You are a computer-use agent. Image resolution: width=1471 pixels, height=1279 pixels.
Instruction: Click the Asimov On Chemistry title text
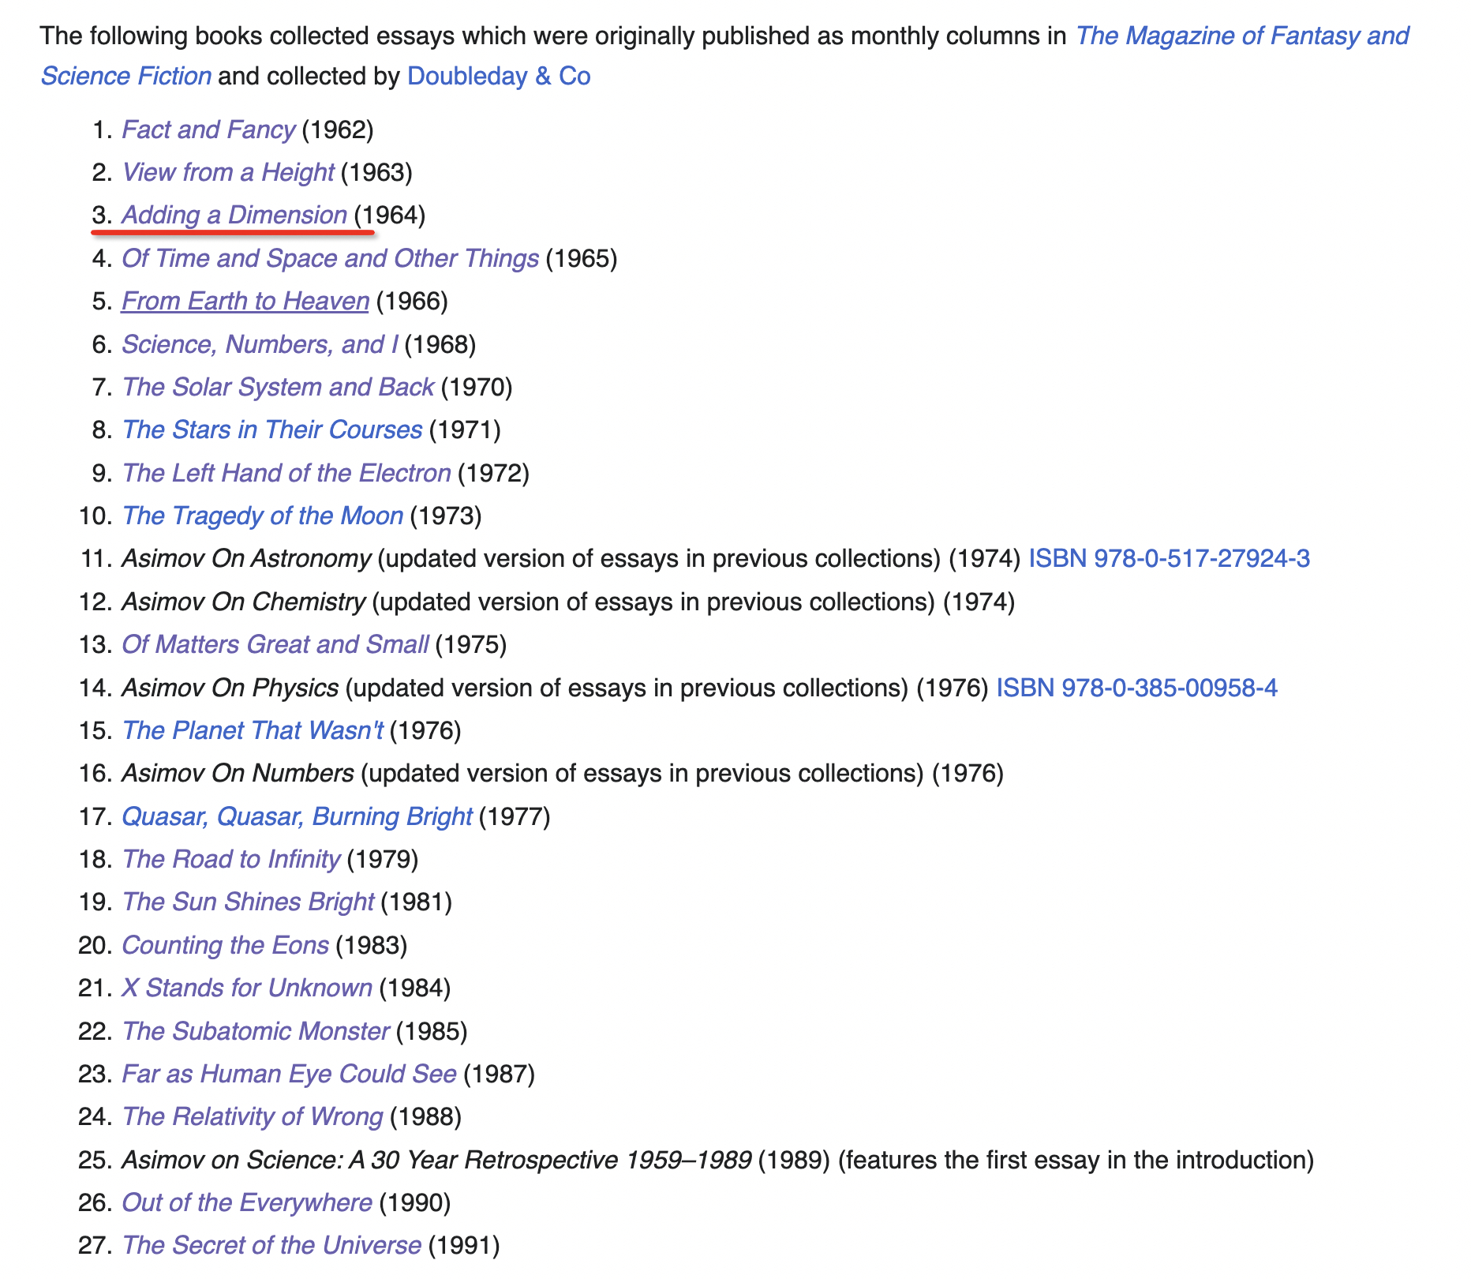click(244, 602)
